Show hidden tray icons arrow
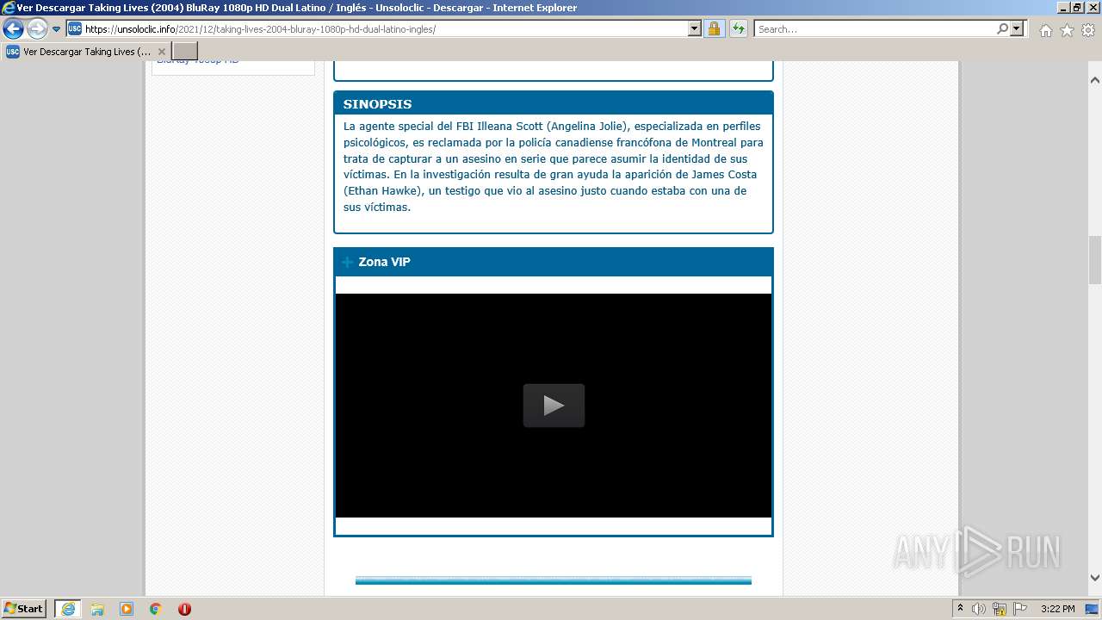This screenshot has height=620, width=1102. point(960,609)
